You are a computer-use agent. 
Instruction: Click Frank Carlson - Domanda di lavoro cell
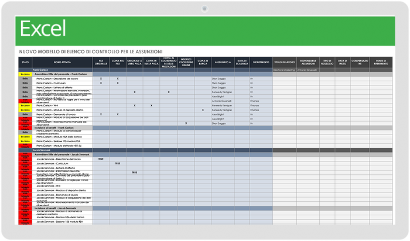(x=62, y=115)
